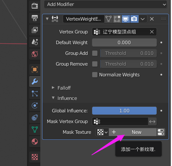Animate the Group Remove property dot
This screenshot has width=172, height=166.
click(161, 64)
